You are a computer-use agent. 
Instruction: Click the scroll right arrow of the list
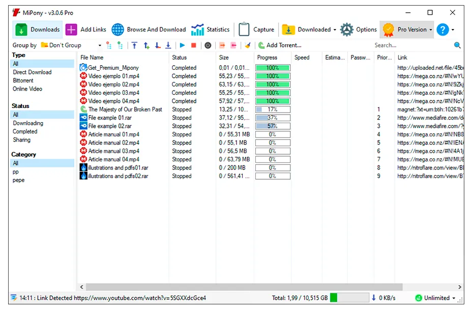click(x=459, y=287)
